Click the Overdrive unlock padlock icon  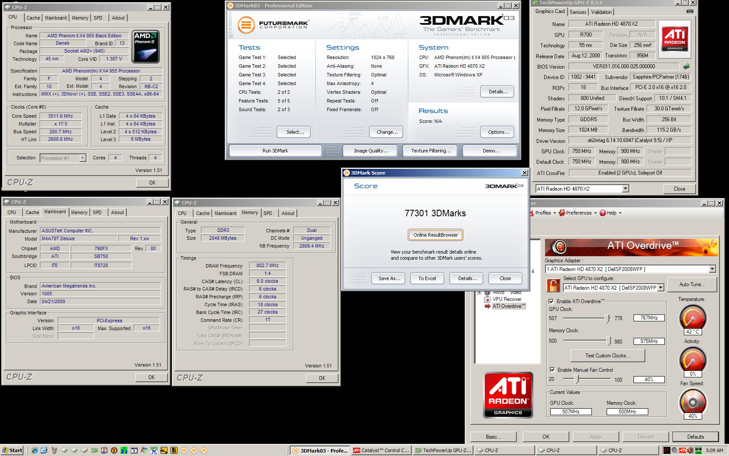(553, 285)
